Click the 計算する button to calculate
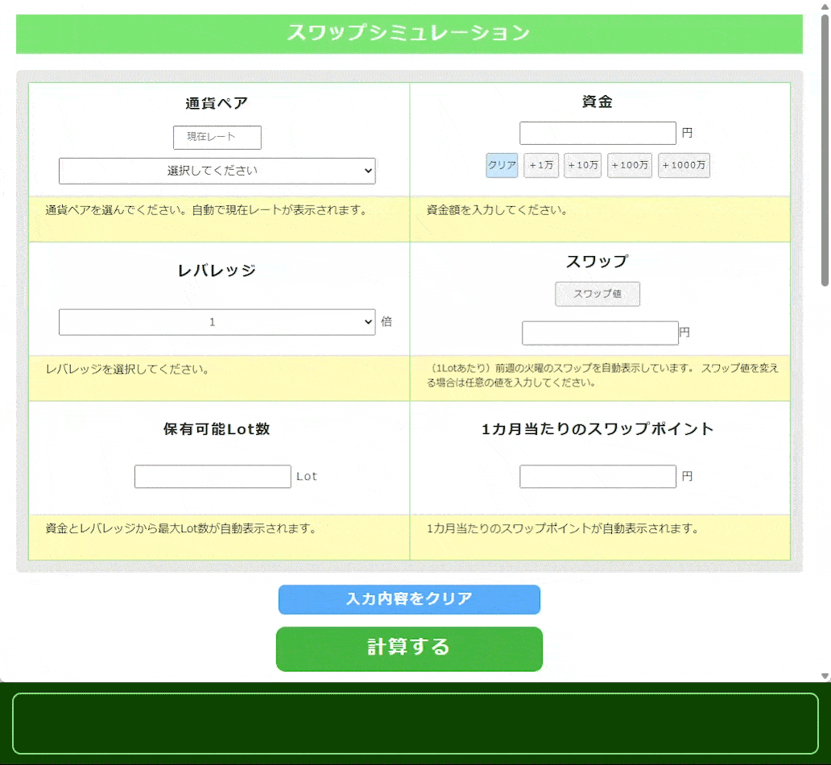Screen dimensions: 831x765 409,649
